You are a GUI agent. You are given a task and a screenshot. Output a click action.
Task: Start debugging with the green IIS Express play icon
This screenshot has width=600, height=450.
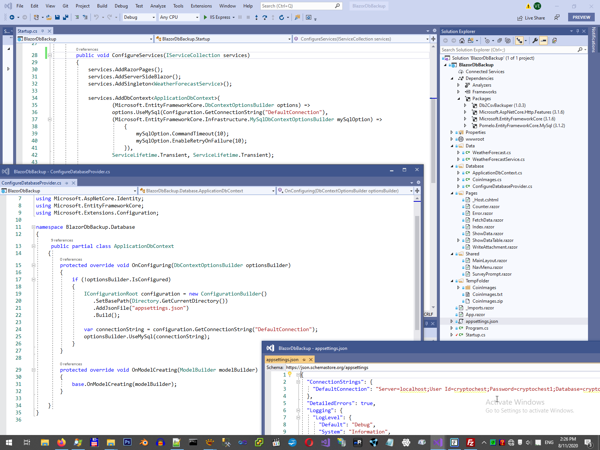pos(205,17)
